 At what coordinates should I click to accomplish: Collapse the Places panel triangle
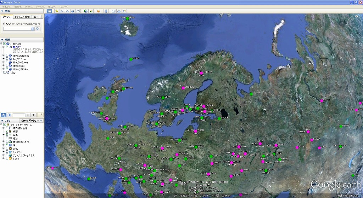click(2, 40)
